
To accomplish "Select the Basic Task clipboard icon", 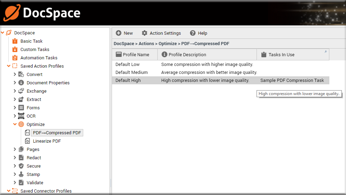I will [15, 41].
